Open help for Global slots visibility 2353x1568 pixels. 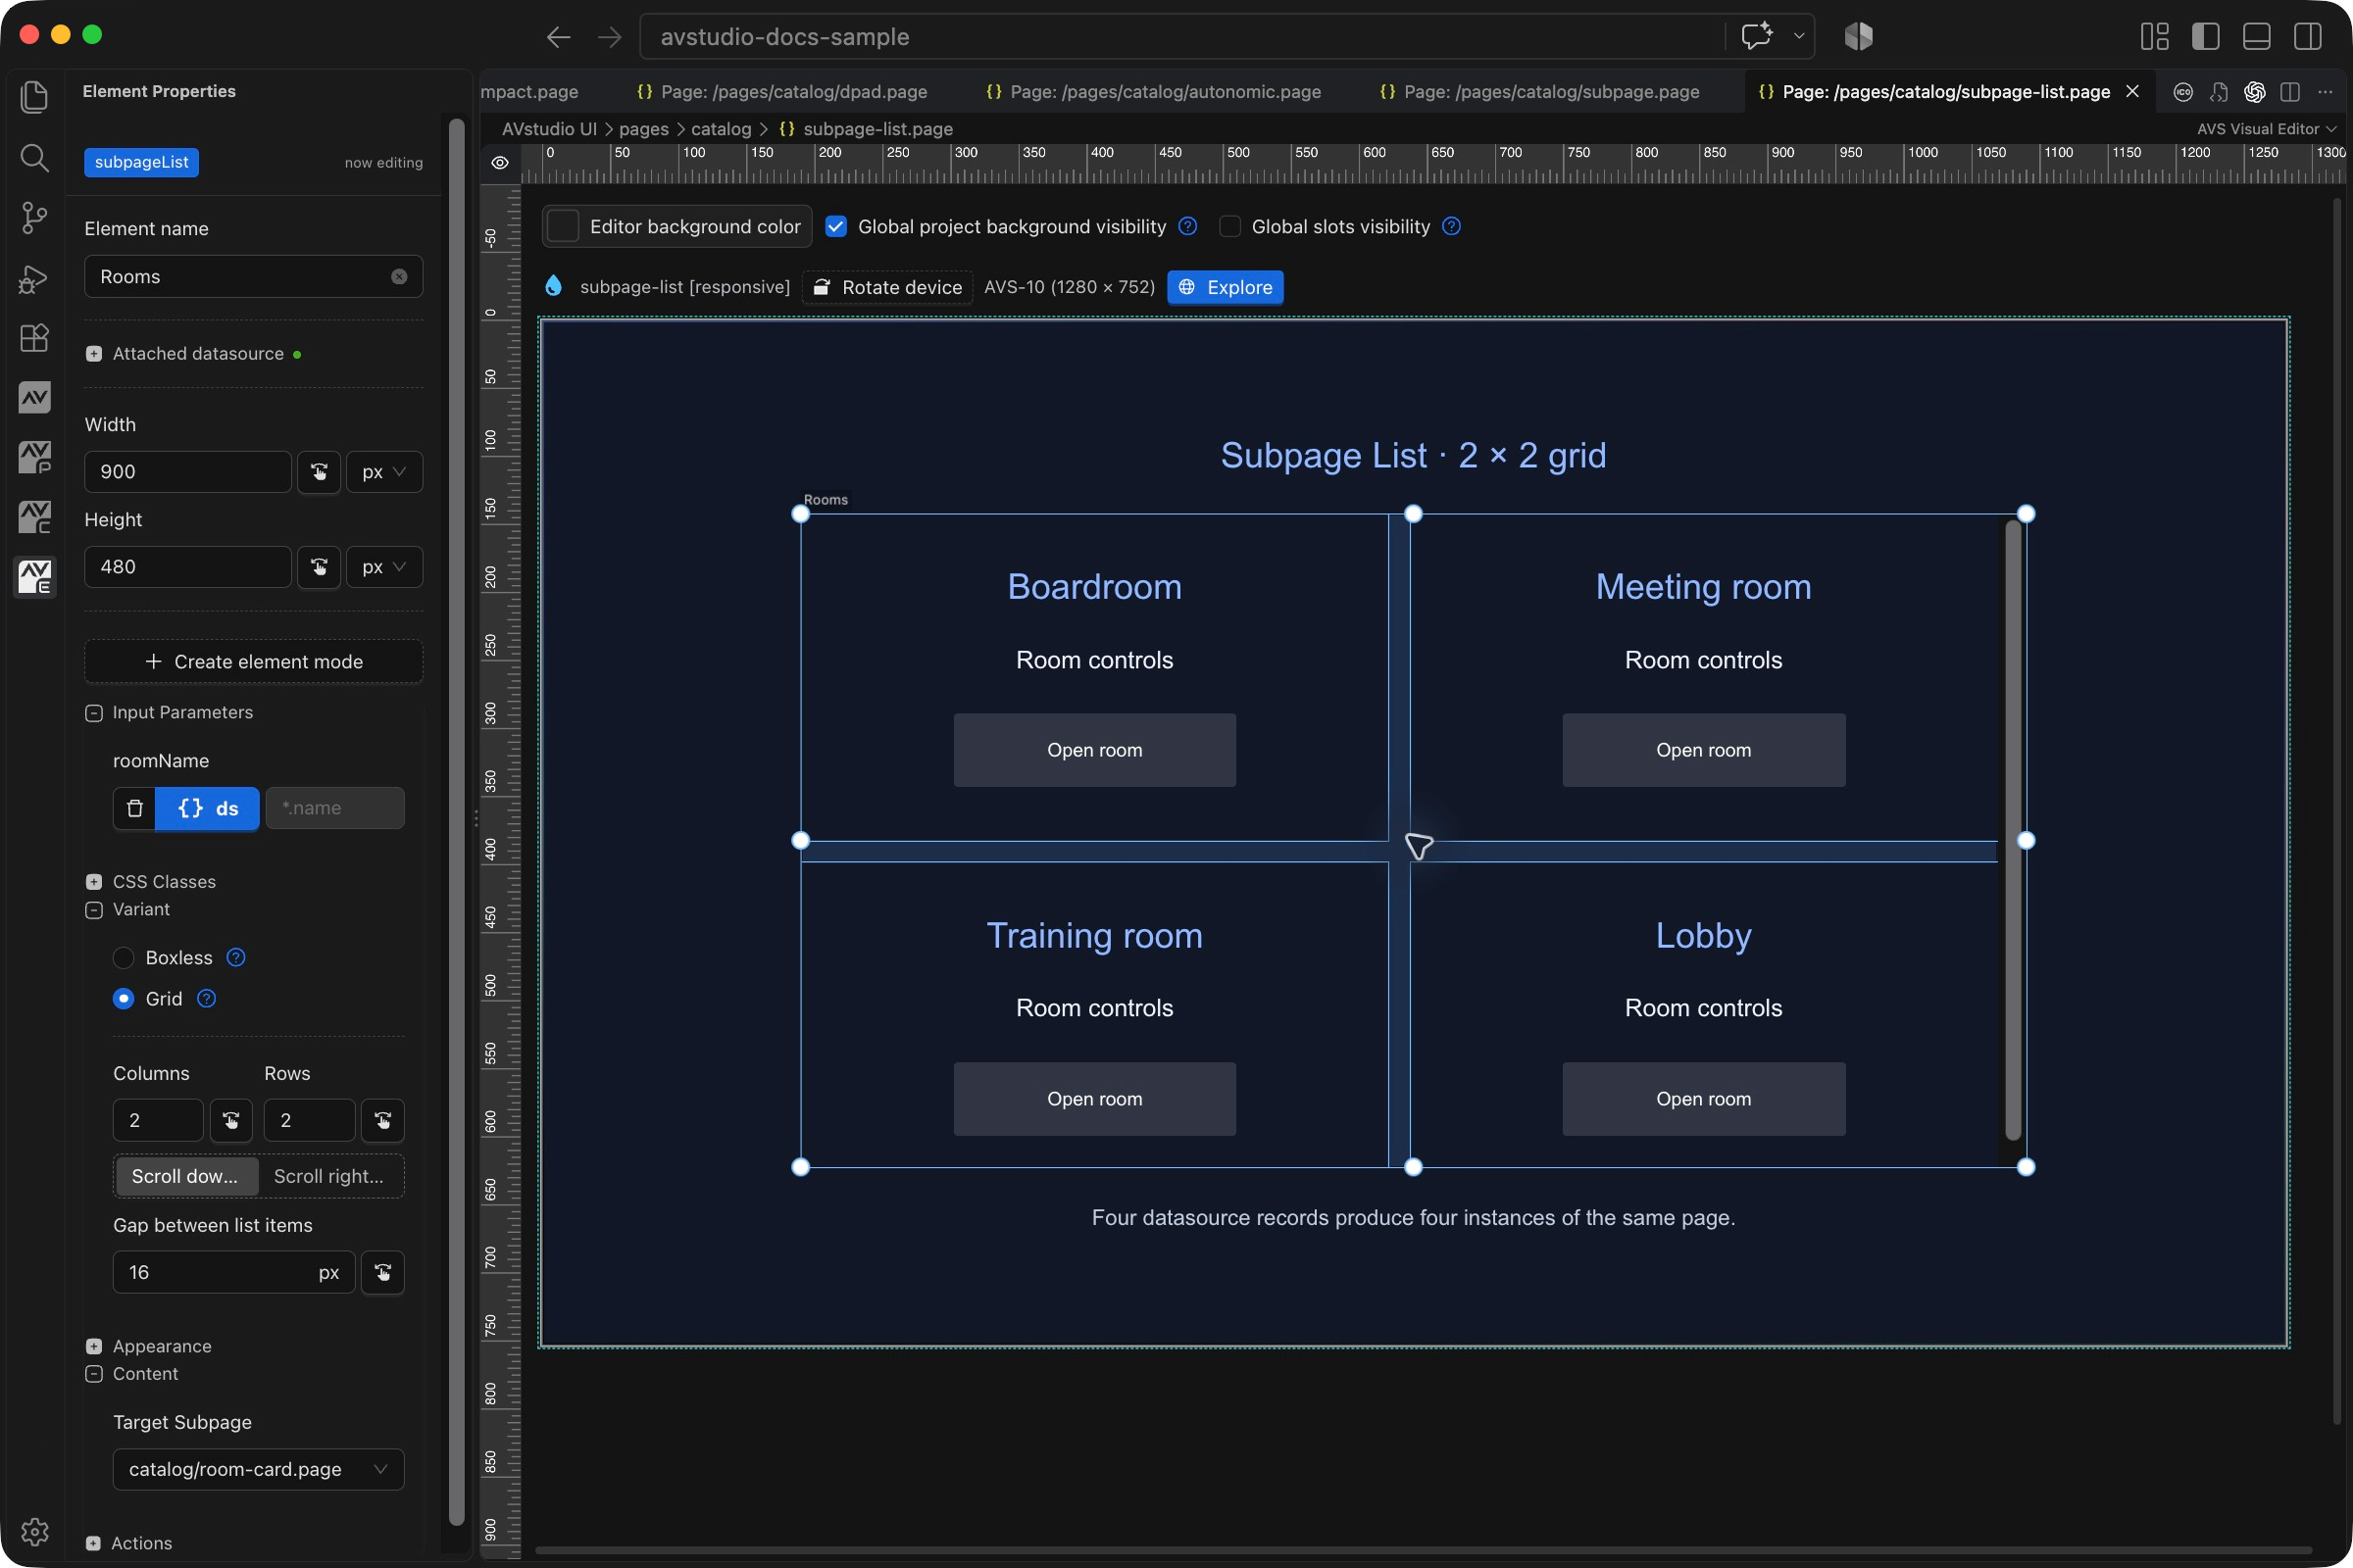point(1452,226)
